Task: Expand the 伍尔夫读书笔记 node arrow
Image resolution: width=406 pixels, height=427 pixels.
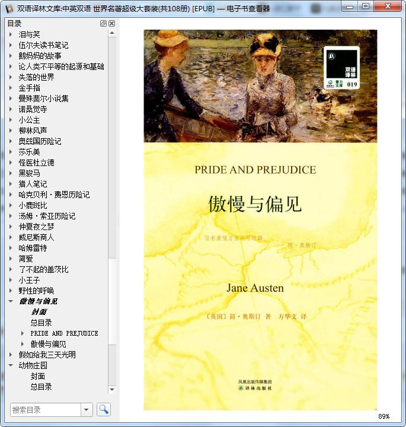Action: (x=11, y=45)
